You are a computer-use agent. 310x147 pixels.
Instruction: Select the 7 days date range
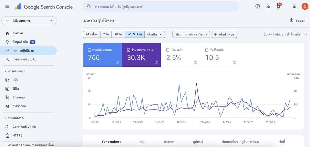(106, 34)
